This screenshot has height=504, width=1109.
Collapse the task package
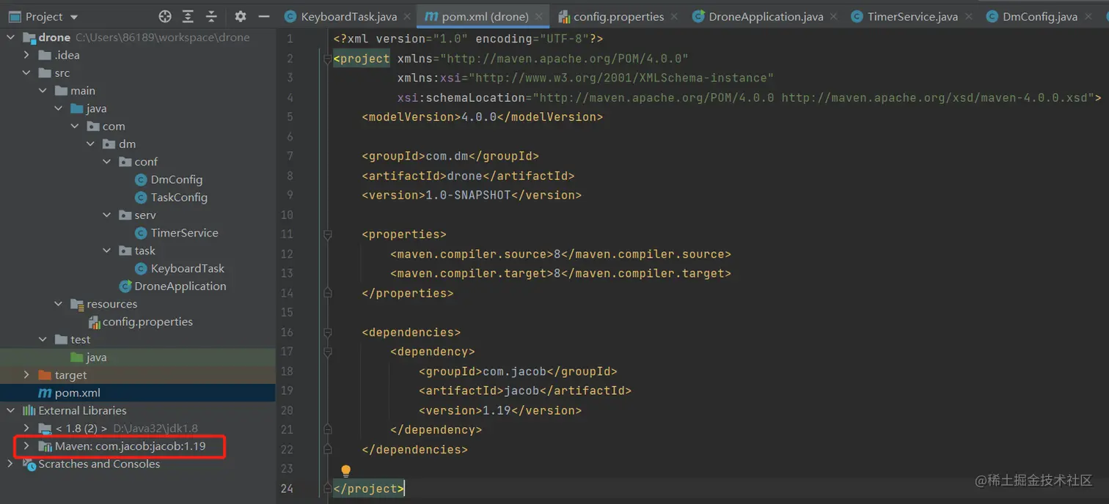tap(108, 251)
